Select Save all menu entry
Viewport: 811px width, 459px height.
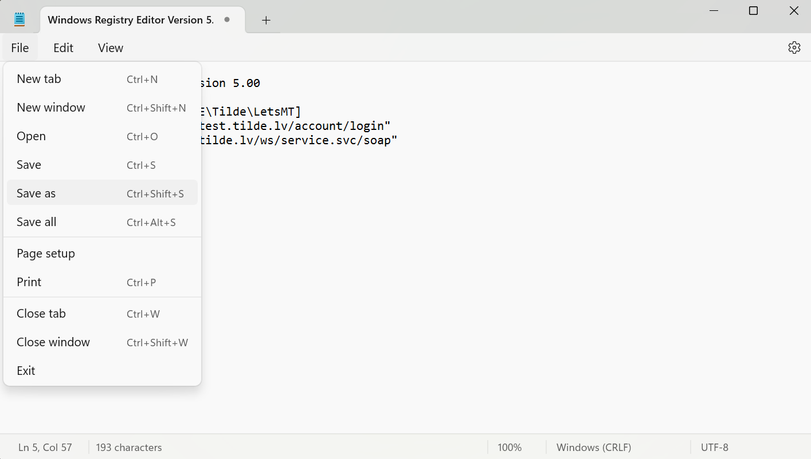(102, 222)
